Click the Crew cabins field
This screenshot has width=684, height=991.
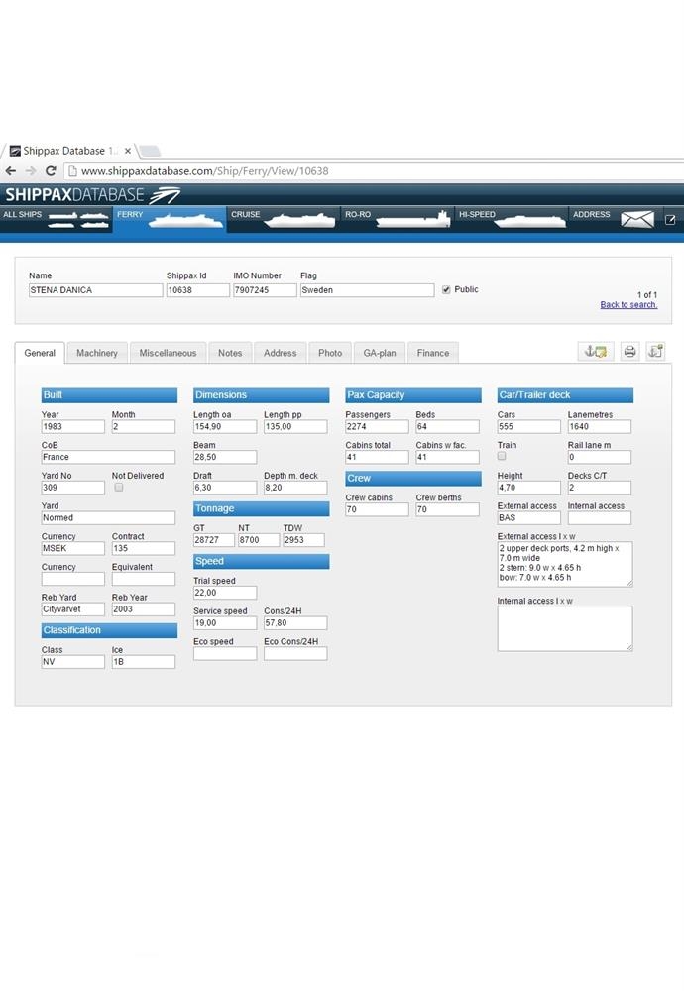pyautogui.click(x=377, y=509)
